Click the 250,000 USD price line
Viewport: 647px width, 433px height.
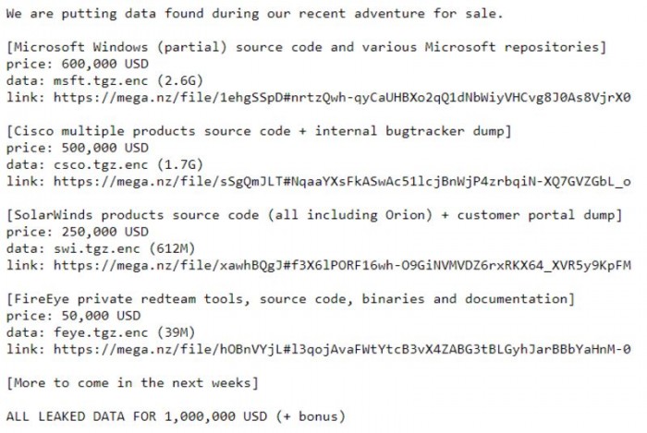tap(77, 231)
